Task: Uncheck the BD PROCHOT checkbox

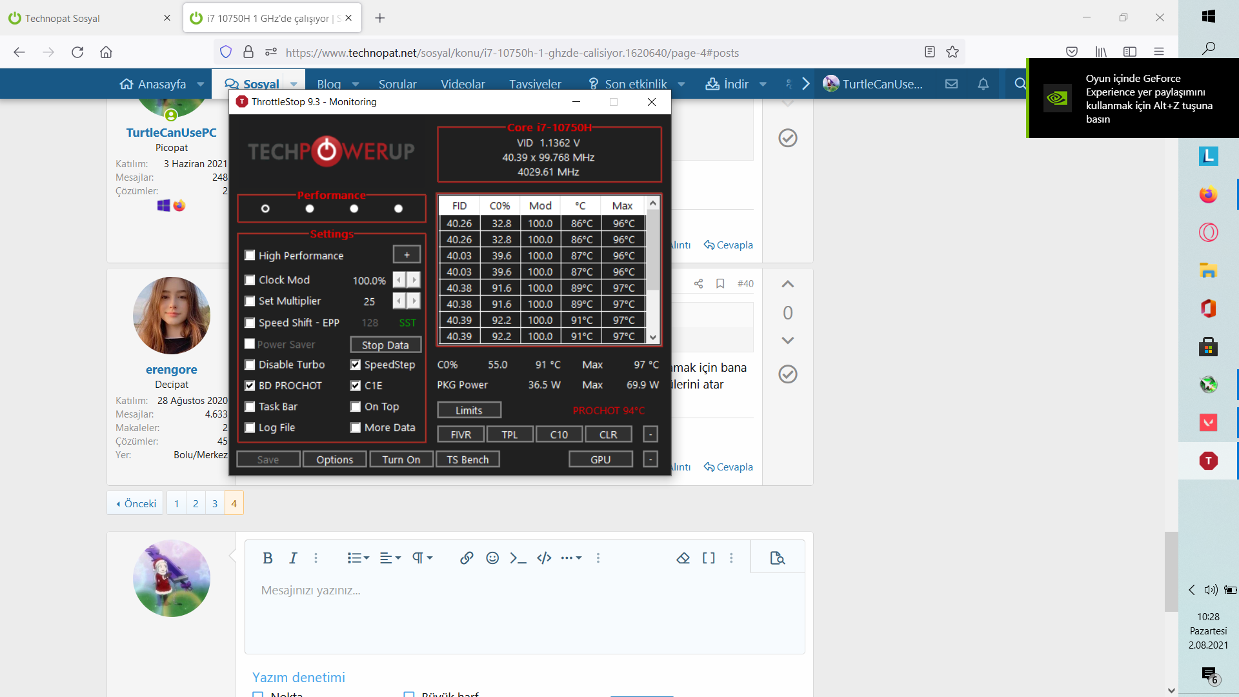Action: pyautogui.click(x=250, y=385)
